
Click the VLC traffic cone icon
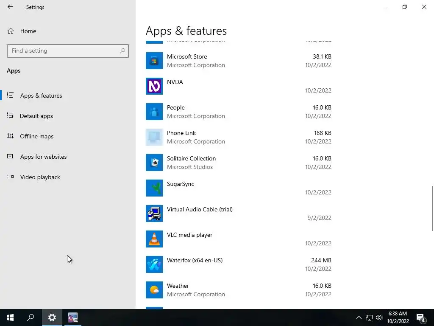(154, 239)
